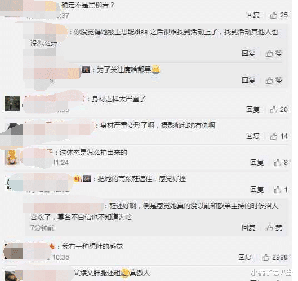
Task: Reply to the 7分钟前 nested comment
Action: tap(248, 228)
